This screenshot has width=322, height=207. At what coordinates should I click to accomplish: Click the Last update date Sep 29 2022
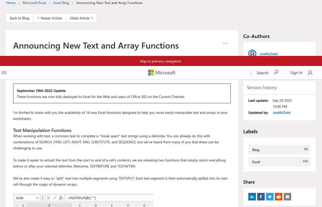[282, 100]
